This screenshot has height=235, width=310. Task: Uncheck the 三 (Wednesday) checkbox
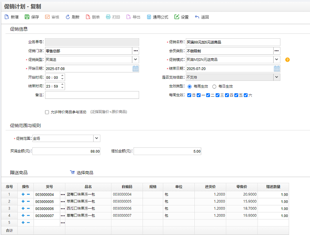[x=218, y=95]
